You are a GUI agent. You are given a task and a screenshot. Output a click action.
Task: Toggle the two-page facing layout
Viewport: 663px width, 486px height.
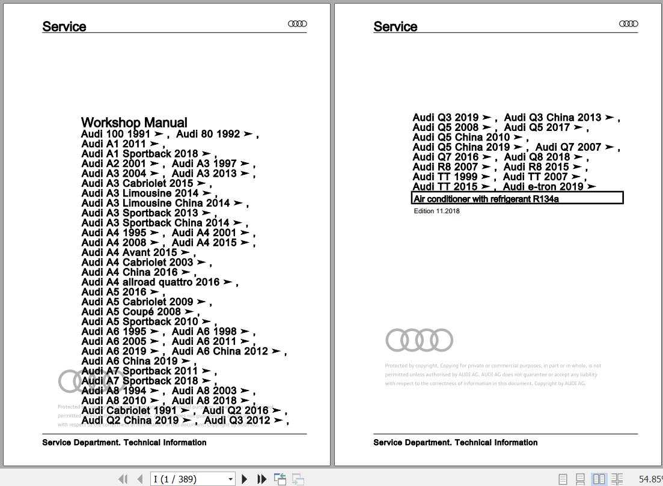(x=599, y=479)
